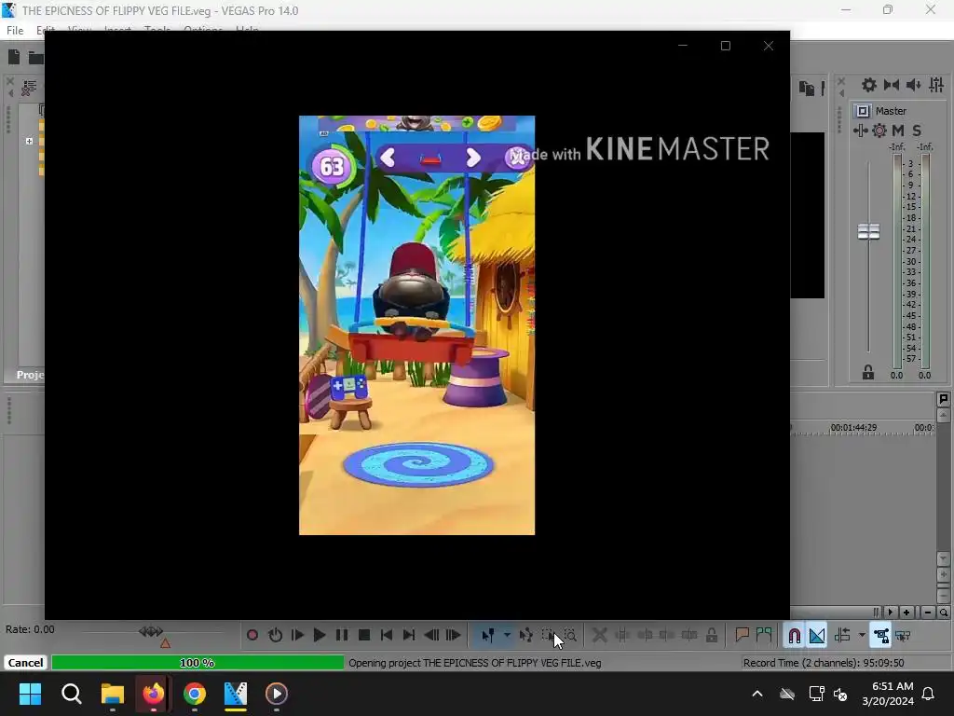Image resolution: width=954 pixels, height=716 pixels.
Task: Open Master Bus audio properties gear
Action: (869, 85)
